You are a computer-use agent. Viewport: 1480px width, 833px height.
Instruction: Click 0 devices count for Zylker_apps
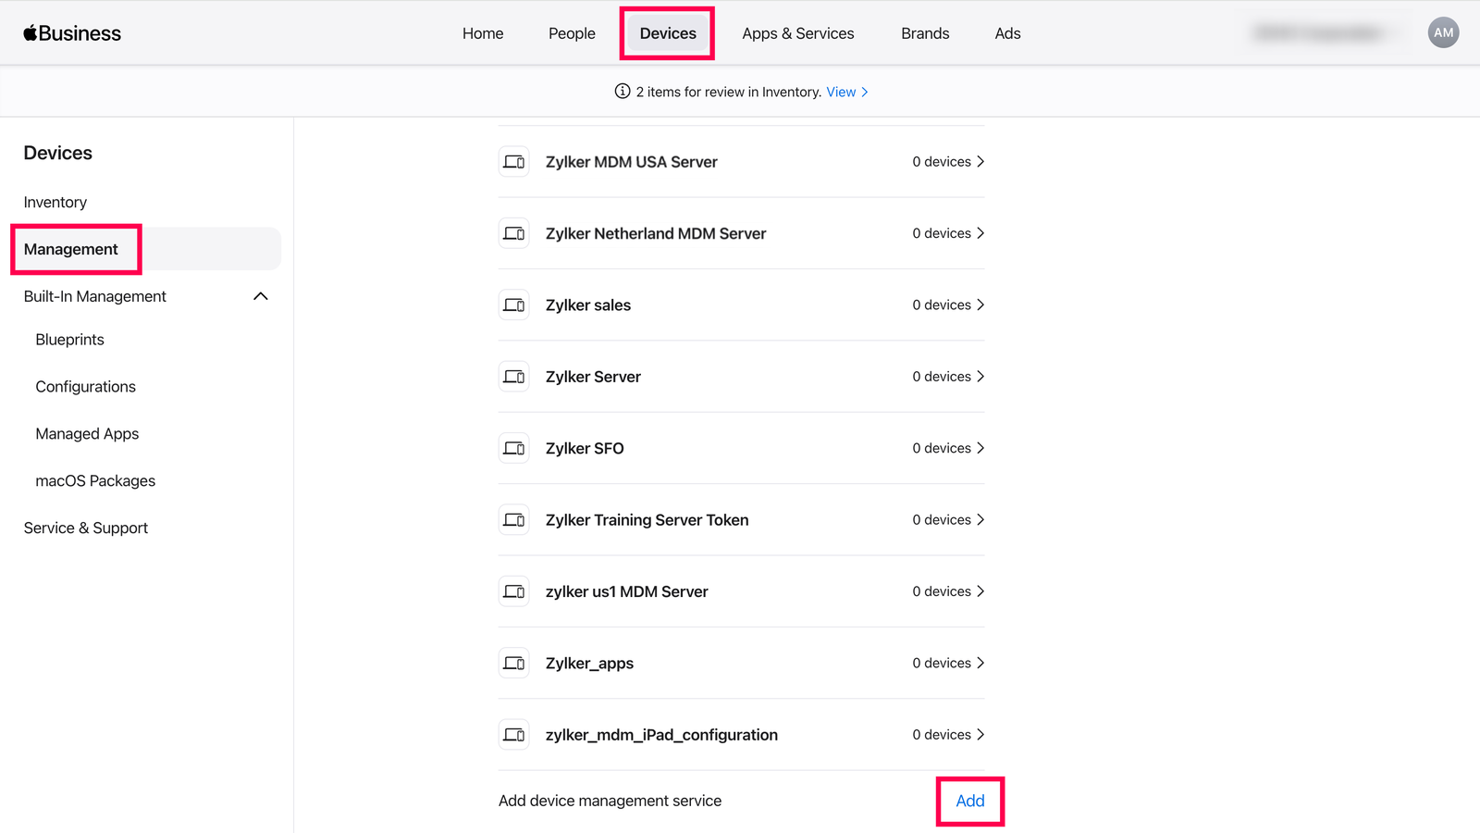point(942,663)
